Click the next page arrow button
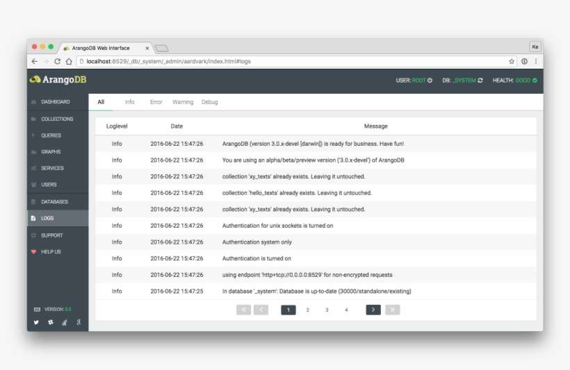 (373, 310)
